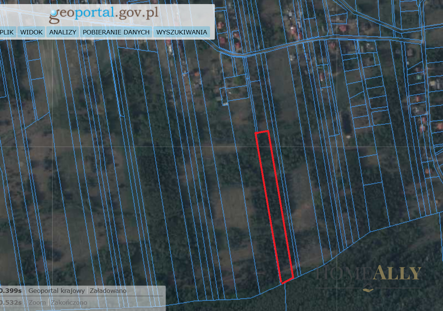
Task: Expand the POBIERANIE DANYCH dropdown menu
Action: click(x=116, y=32)
